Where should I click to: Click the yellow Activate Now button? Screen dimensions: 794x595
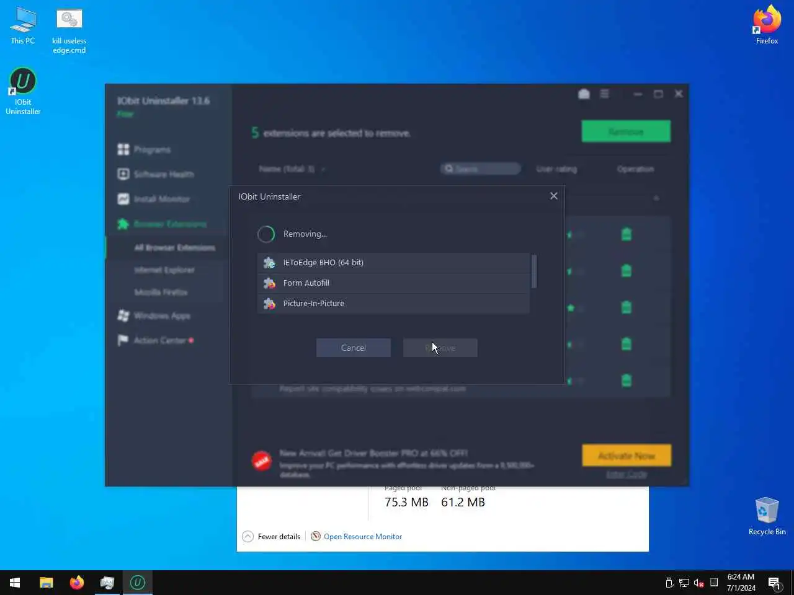pyautogui.click(x=627, y=456)
